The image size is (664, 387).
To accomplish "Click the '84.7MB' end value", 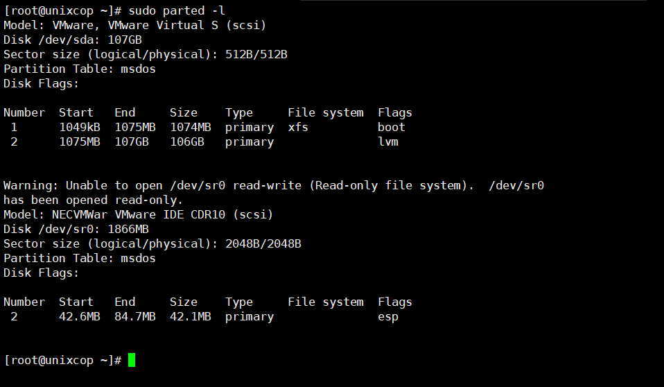I will [x=135, y=317].
